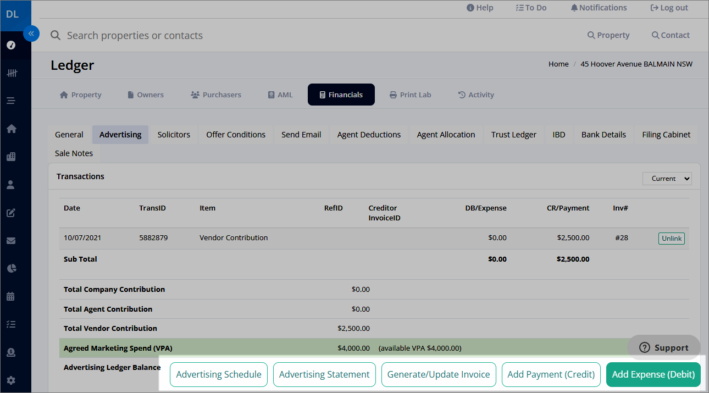Open the envelope mail sidebar icon
This screenshot has height=393, width=709.
coord(11,241)
